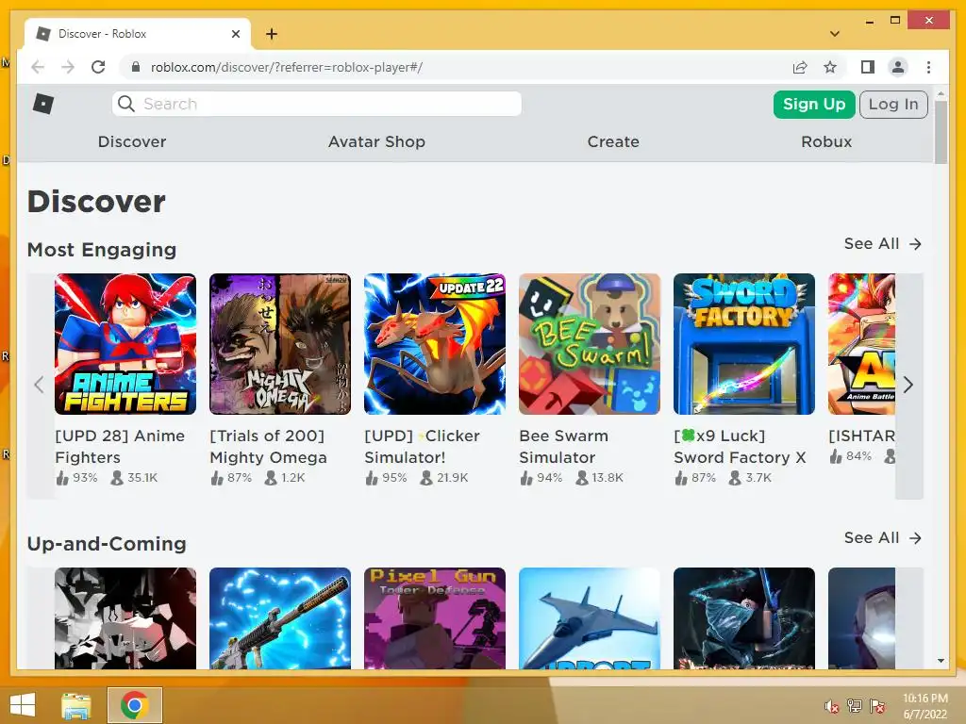The height and width of the screenshot is (724, 966).
Task: Open Pixel Gun Tower Defense thumbnail
Action: pyautogui.click(x=435, y=618)
